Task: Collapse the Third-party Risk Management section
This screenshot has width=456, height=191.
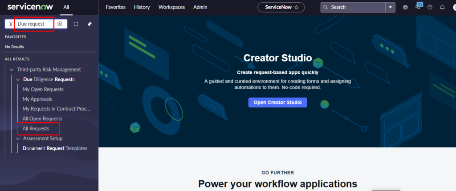Action: [11, 69]
